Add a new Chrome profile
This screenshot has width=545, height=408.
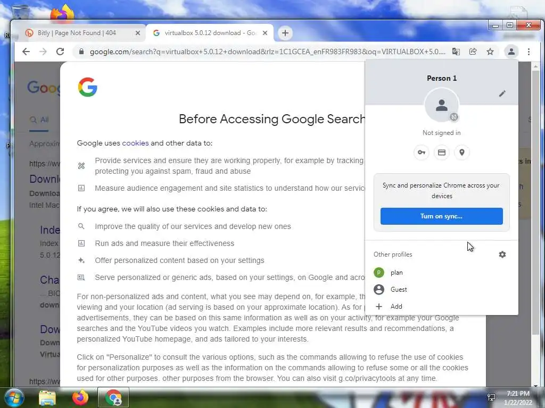tap(441, 307)
